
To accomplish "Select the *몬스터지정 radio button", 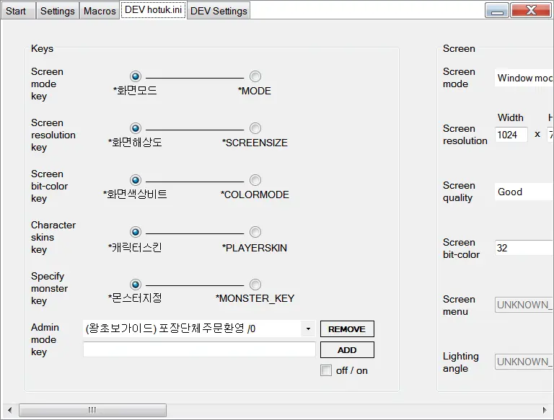I will pos(136,284).
